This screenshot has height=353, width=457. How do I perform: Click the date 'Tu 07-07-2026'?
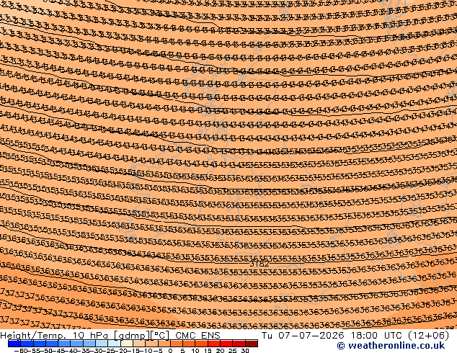coord(303,336)
